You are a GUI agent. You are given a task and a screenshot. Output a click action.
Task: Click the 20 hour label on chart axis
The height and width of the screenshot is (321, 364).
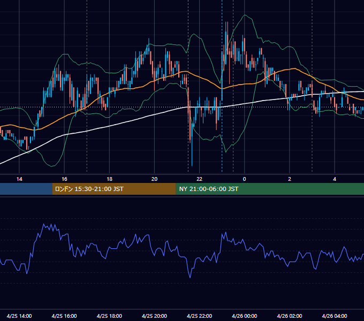tap(154, 179)
